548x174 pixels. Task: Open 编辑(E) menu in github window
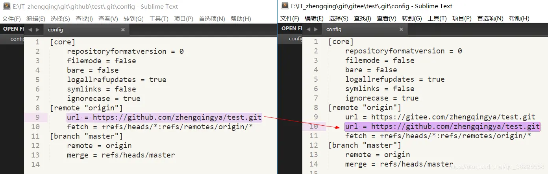click(x=36, y=19)
